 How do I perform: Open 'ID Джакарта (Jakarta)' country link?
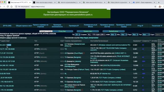coord(73,61)
